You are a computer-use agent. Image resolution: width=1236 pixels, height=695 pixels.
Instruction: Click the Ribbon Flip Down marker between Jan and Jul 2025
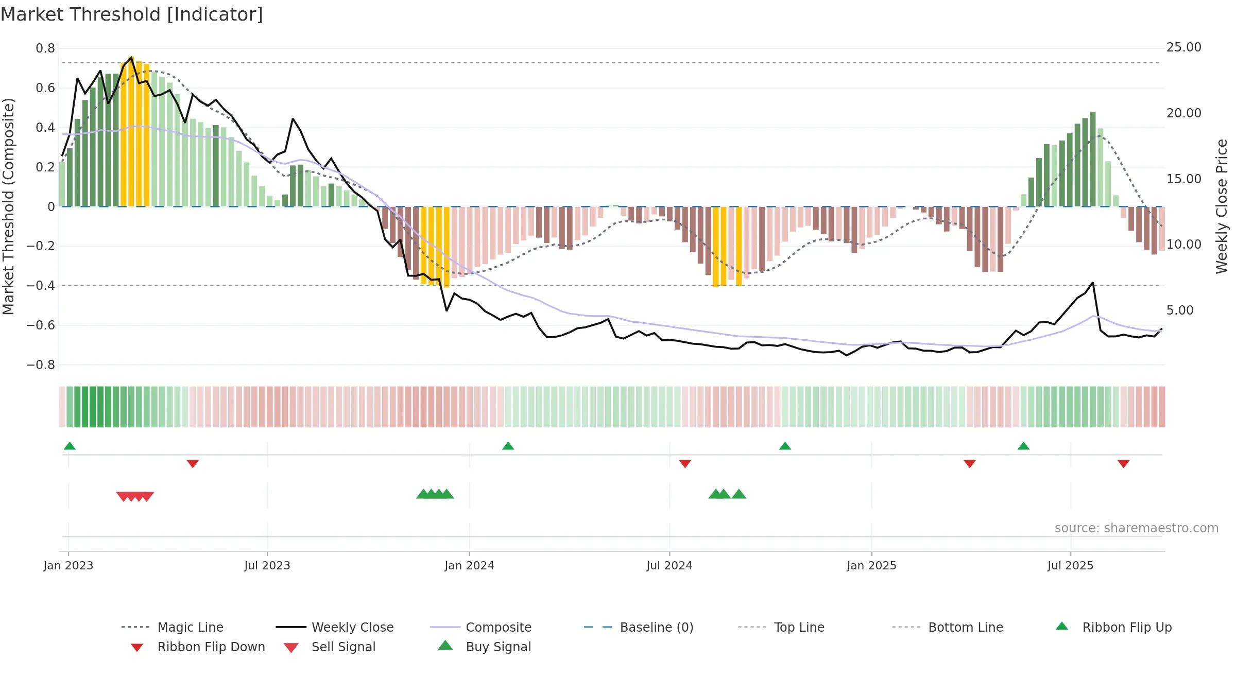(970, 464)
